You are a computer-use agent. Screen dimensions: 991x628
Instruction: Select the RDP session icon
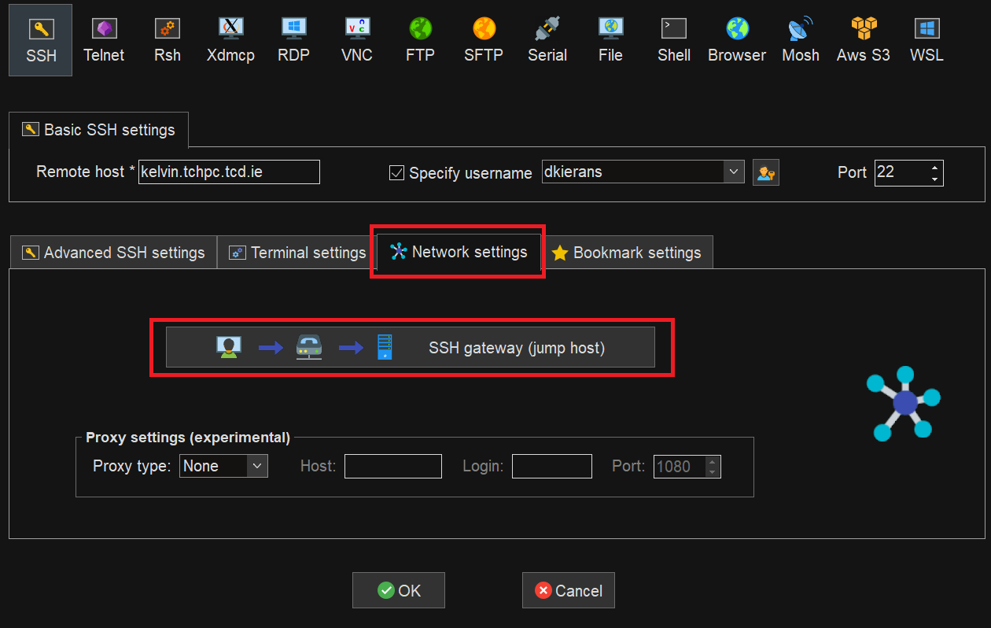tap(293, 39)
